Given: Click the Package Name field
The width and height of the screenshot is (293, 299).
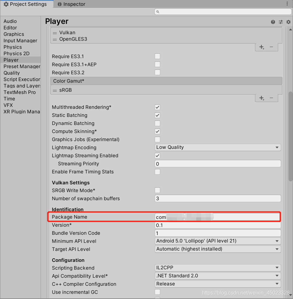Looking at the screenshot, I should coord(218,217).
